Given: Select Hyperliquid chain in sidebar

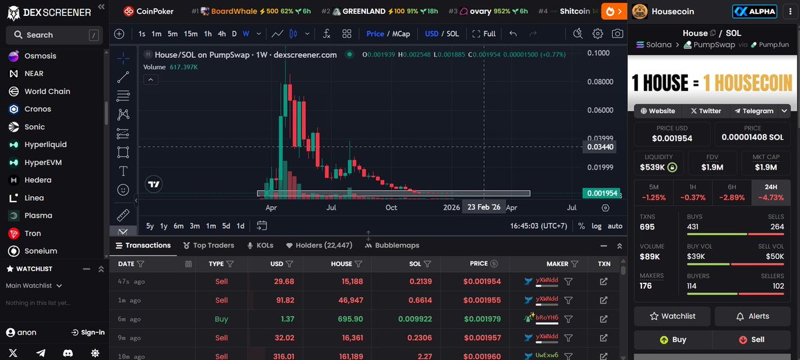Looking at the screenshot, I should [45, 144].
